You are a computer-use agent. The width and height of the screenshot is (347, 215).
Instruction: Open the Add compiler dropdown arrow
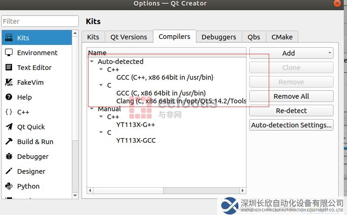click(x=329, y=53)
